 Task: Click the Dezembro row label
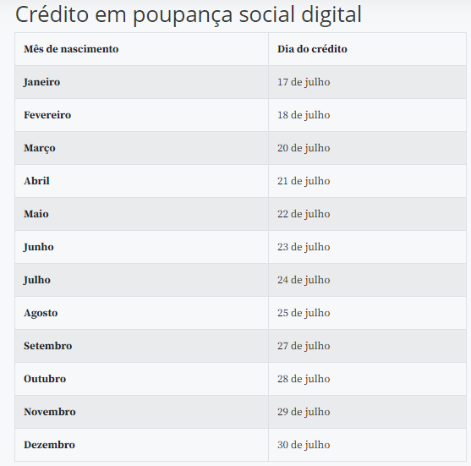(x=49, y=445)
